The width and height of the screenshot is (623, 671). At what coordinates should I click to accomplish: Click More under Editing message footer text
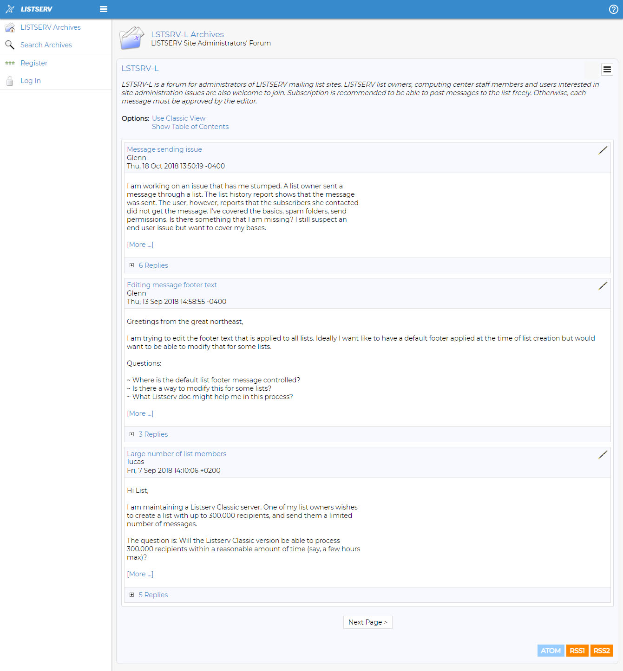(140, 413)
